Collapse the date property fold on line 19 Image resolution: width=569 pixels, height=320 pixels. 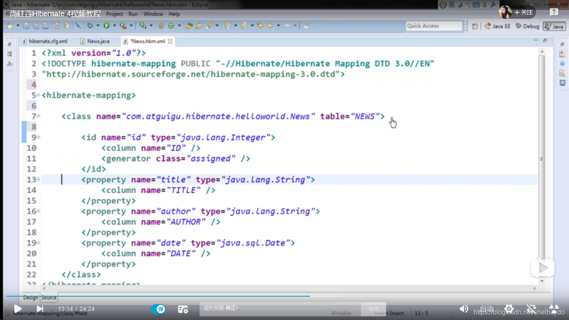[38, 243]
